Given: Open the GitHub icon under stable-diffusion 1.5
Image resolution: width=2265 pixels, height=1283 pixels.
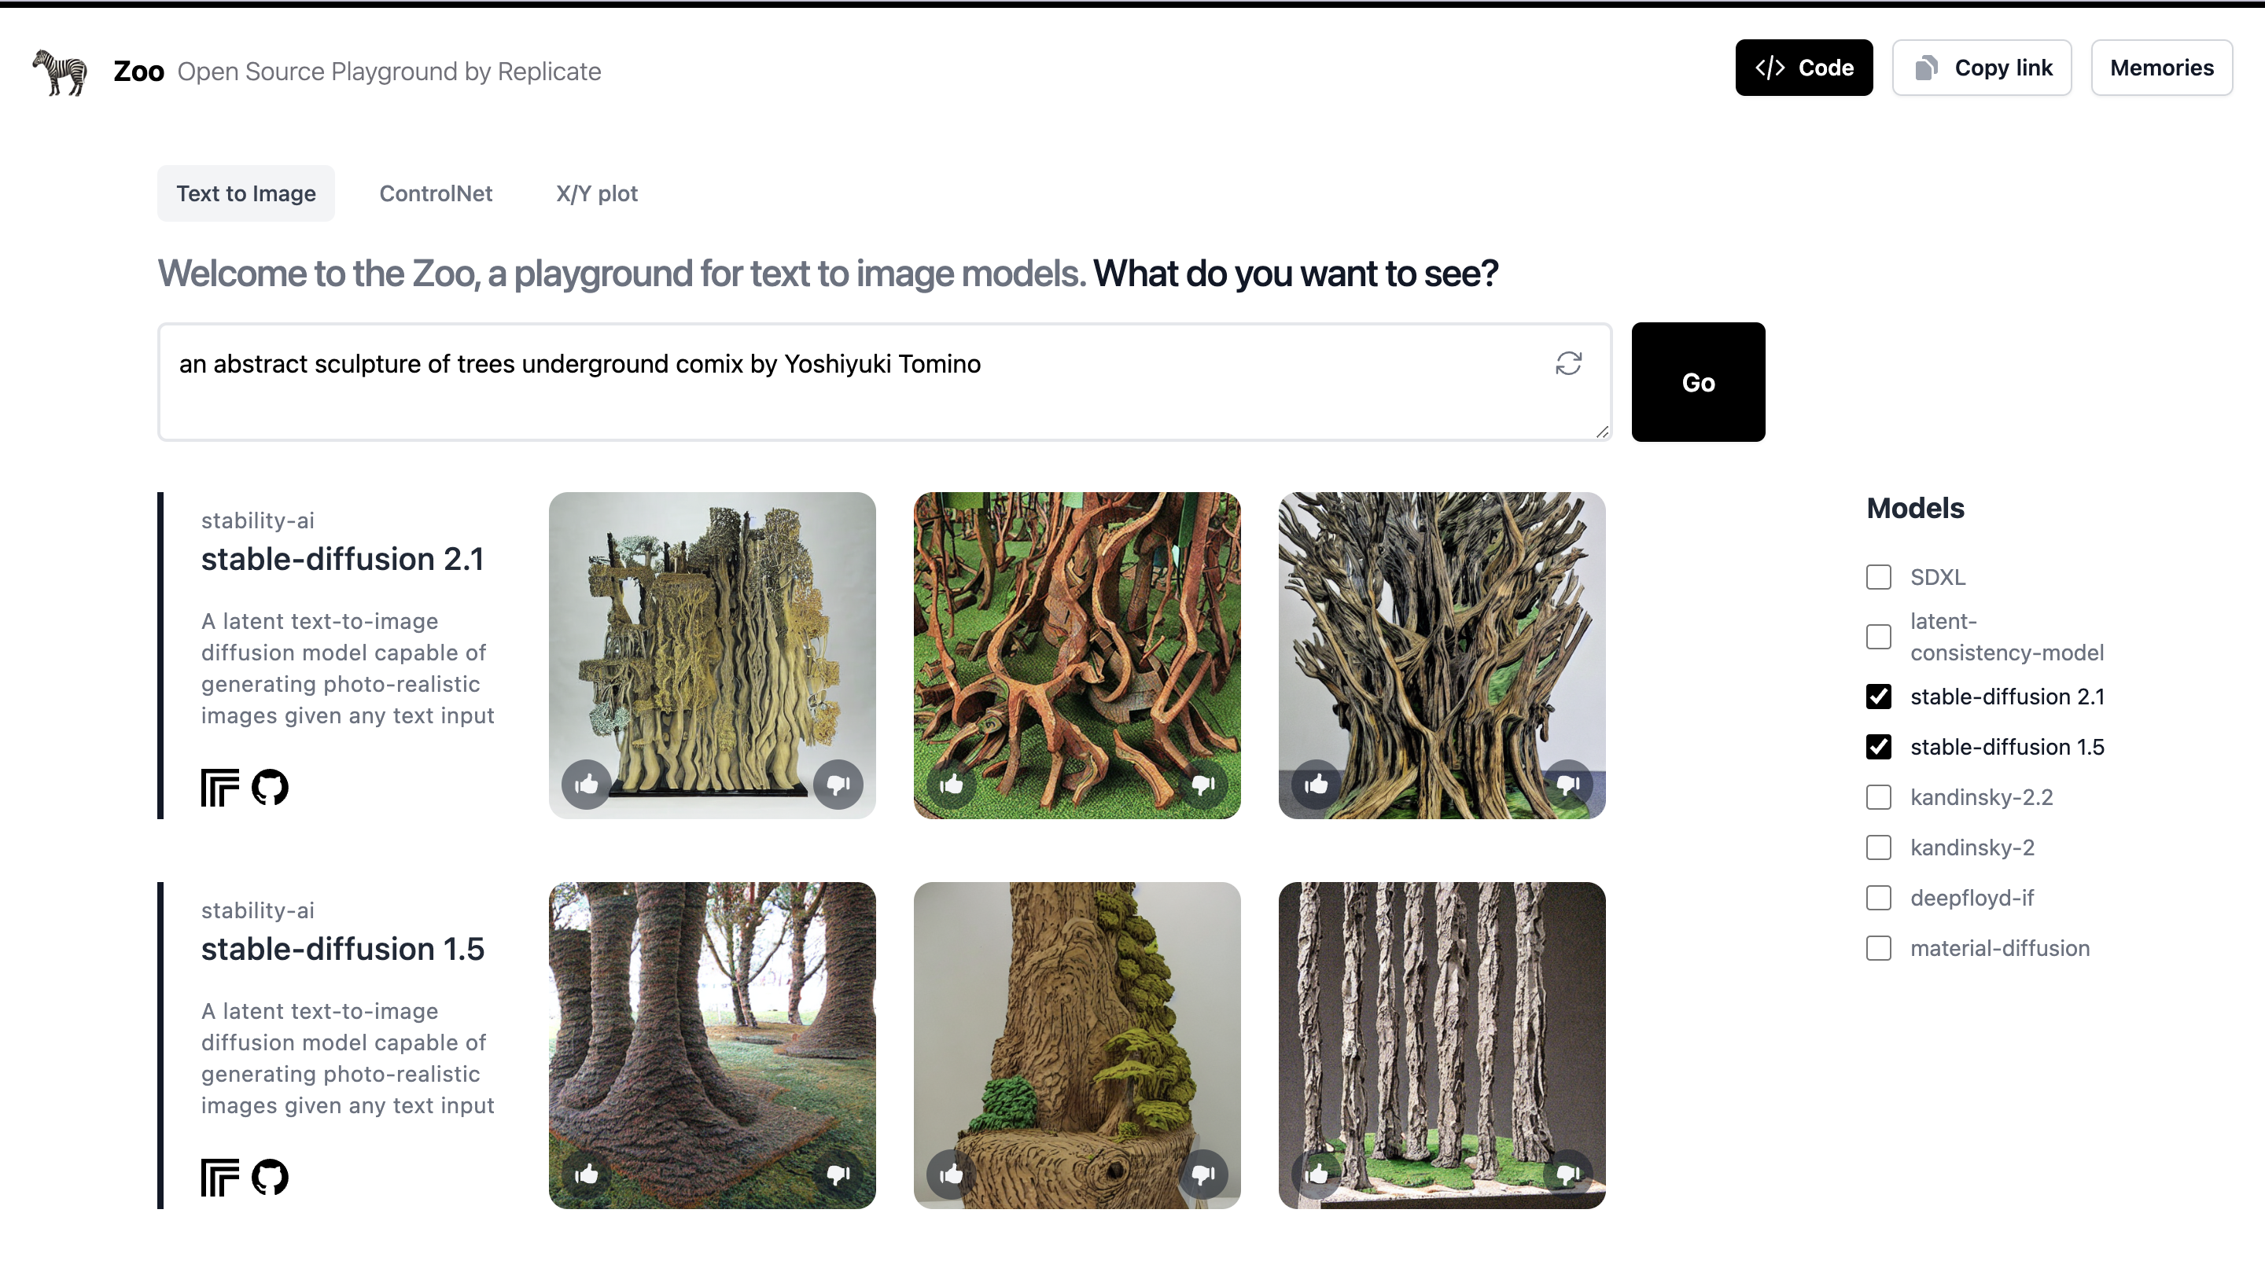Looking at the screenshot, I should tap(270, 1176).
